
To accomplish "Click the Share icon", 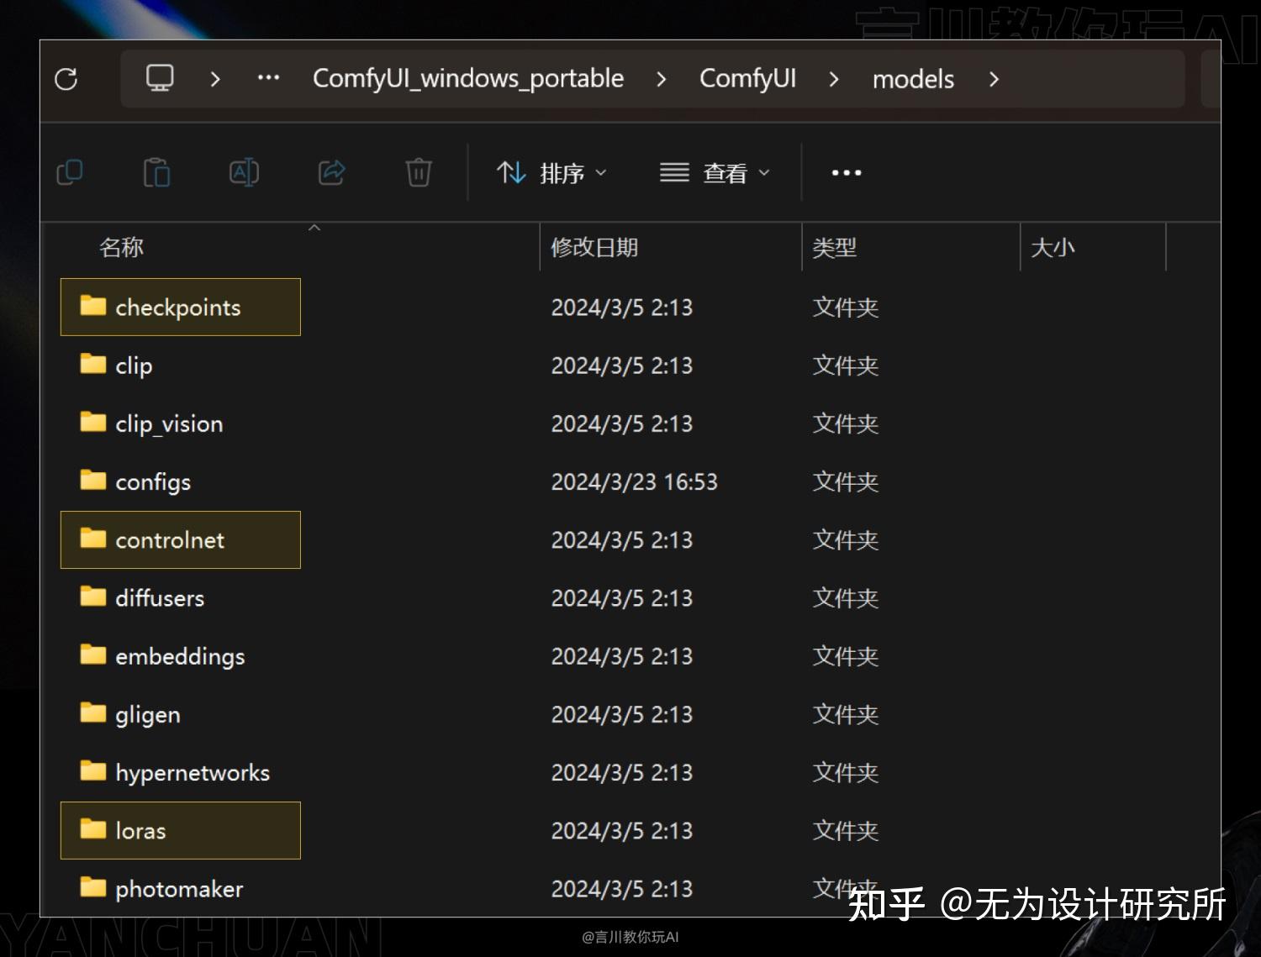I will (x=331, y=172).
